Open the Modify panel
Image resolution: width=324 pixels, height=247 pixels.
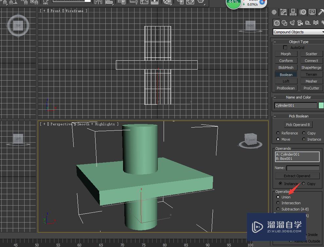point(283,12)
